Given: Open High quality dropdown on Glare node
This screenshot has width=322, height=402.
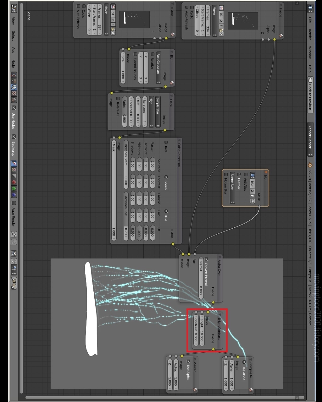Looking at the screenshot, I should point(151,111).
